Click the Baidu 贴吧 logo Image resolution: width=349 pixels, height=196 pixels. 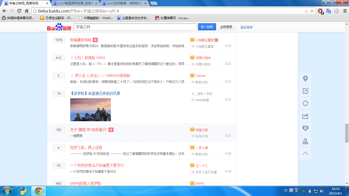[59, 27]
